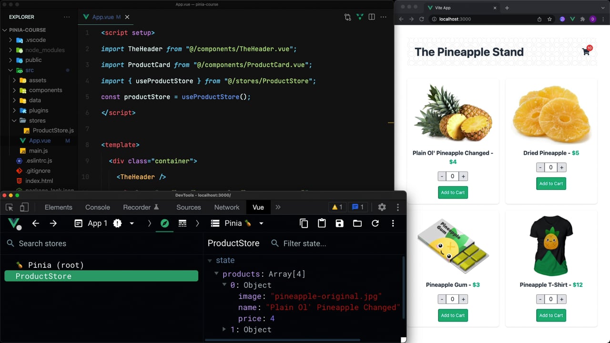Open Pinia inspector dropdown

(237, 223)
